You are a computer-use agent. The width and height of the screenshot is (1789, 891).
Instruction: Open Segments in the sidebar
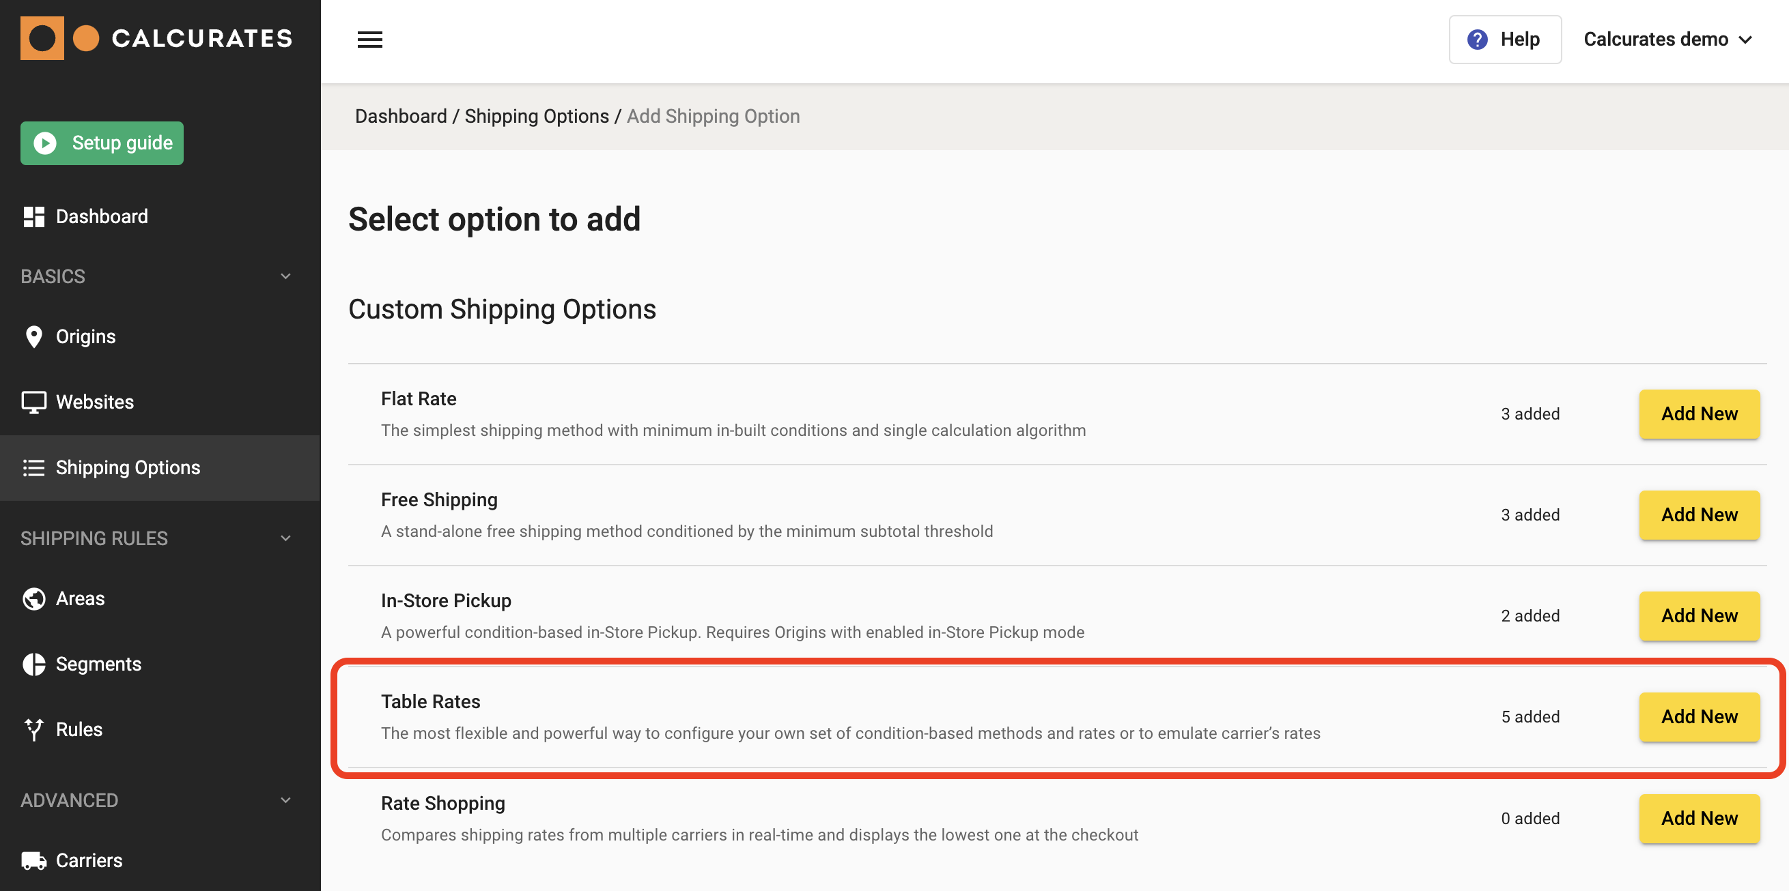[x=160, y=664]
